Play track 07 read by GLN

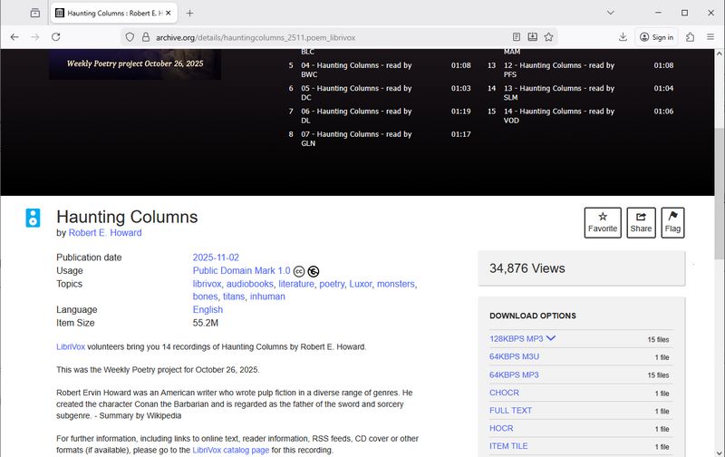[380, 139]
